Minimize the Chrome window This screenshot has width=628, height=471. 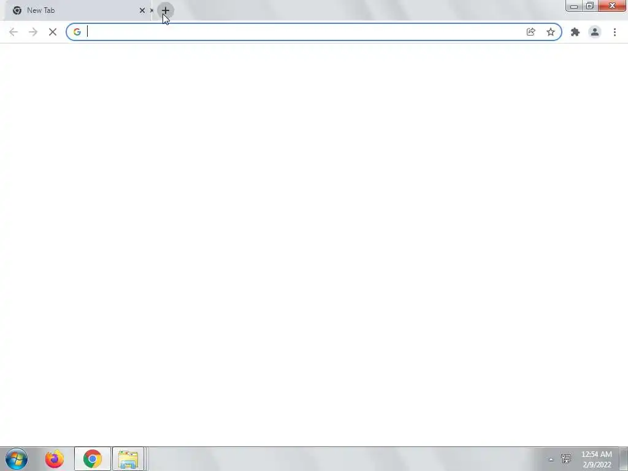[574, 6]
